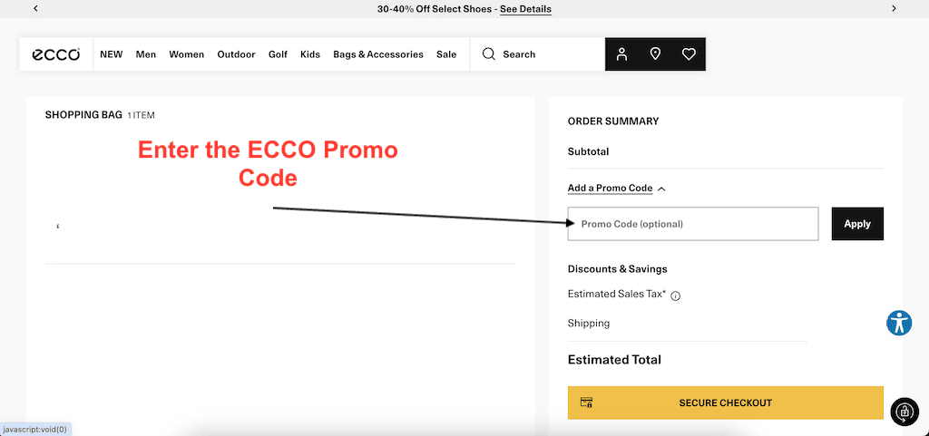This screenshot has width=929, height=436.
Task: Open the Golf menu
Action: [x=278, y=54]
